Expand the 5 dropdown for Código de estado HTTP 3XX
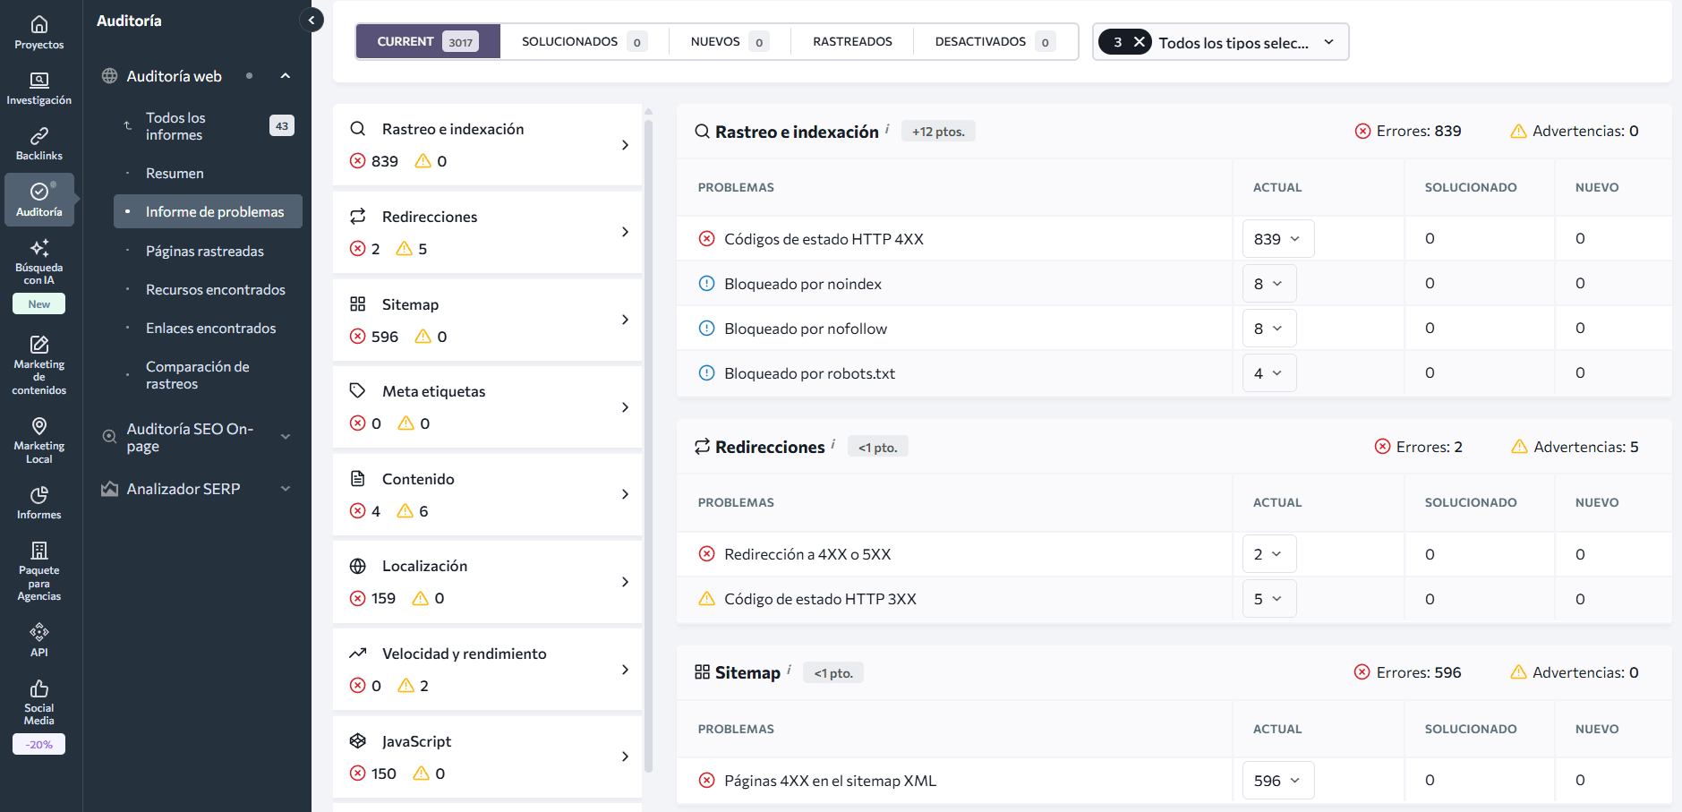 point(1268,599)
